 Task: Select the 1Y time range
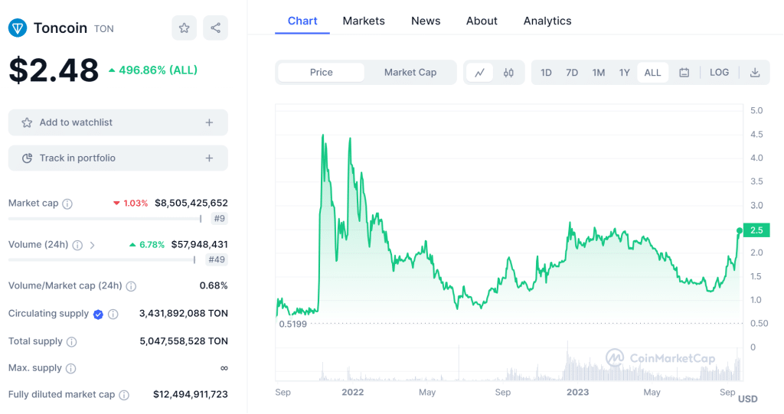click(625, 73)
